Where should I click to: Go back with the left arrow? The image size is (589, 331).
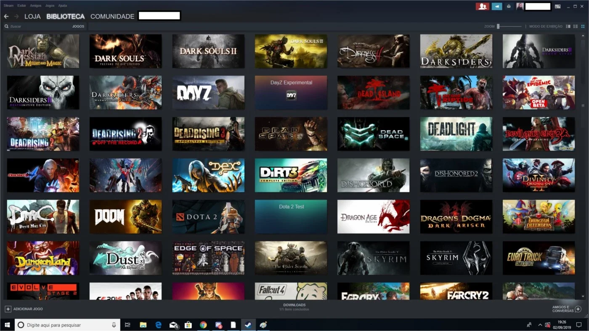pyautogui.click(x=6, y=16)
